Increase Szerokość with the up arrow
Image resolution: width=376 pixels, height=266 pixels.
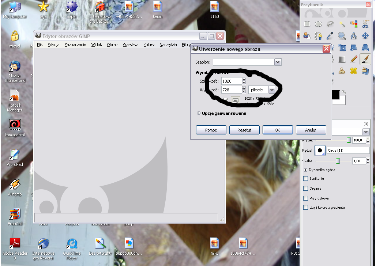click(244, 79)
